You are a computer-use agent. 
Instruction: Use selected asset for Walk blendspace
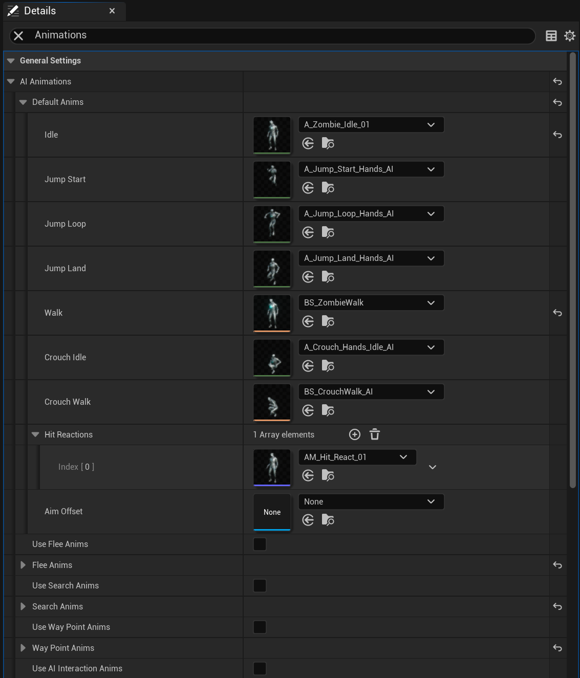pos(308,321)
